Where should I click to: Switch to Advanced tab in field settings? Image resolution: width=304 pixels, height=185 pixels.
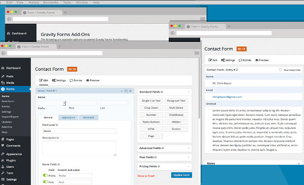click(x=88, y=117)
